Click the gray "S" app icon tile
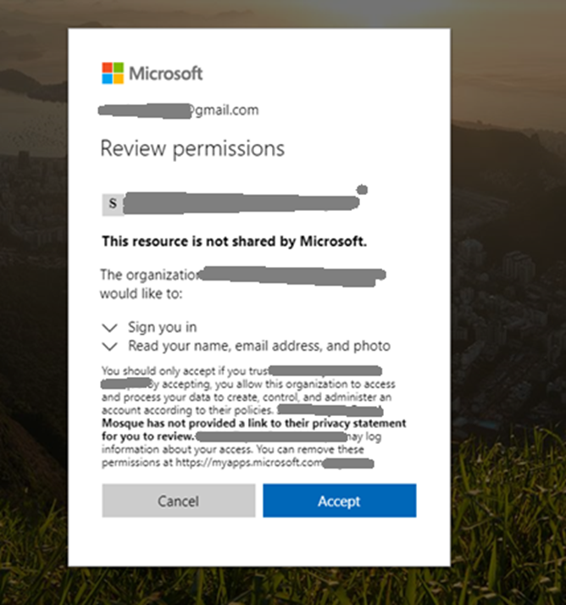Viewport: 566px width, 605px height. click(113, 204)
